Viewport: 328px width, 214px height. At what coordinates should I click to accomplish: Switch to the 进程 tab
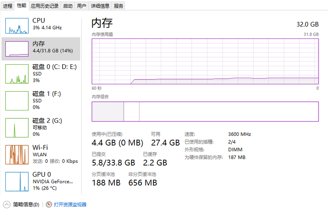[7, 6]
